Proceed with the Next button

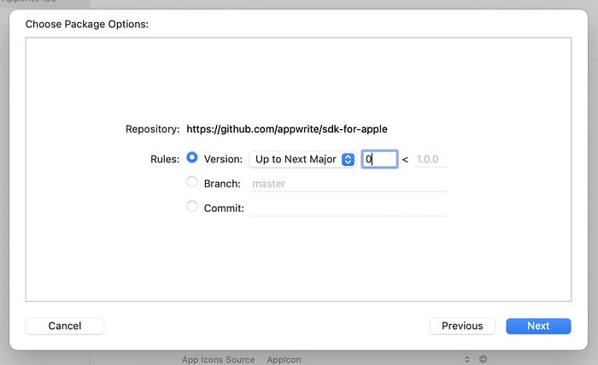click(538, 326)
